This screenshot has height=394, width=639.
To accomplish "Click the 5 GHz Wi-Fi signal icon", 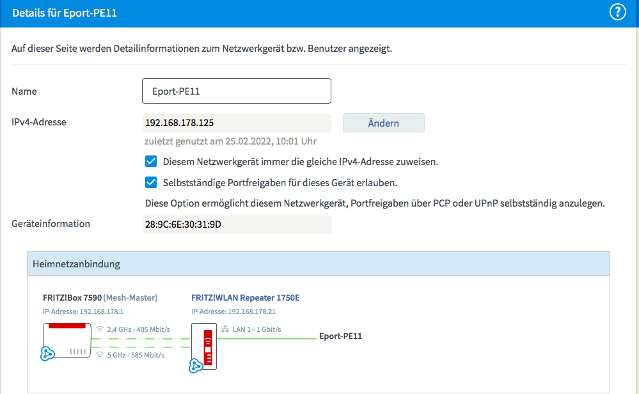I will coord(100,355).
